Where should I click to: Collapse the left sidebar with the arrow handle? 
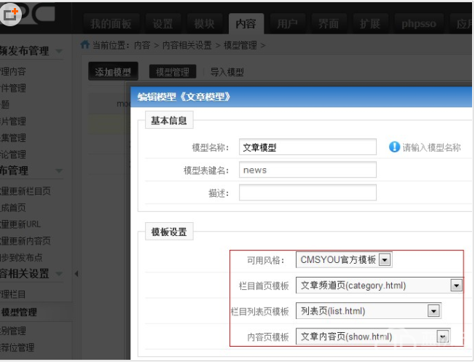coord(76,274)
